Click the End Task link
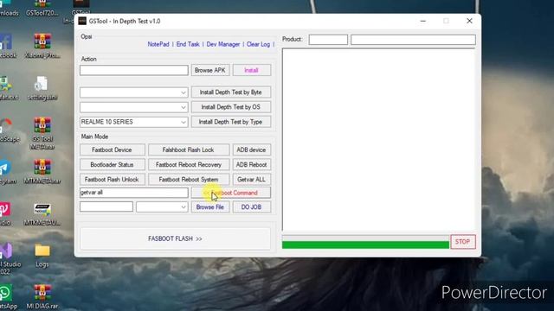Viewport: 554px width, 311px height. 188,44
